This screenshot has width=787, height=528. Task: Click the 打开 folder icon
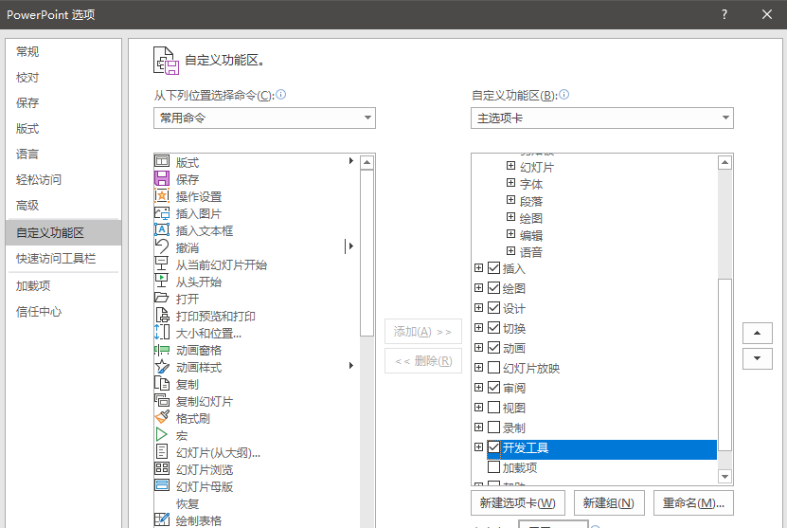coord(162,298)
